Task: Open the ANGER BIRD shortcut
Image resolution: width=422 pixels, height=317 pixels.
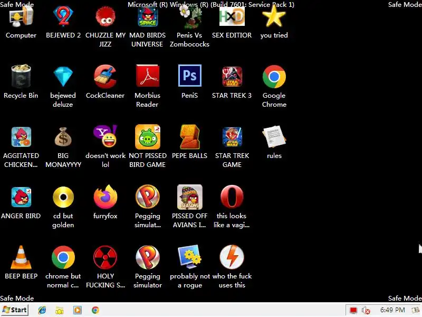Action: click(x=21, y=197)
